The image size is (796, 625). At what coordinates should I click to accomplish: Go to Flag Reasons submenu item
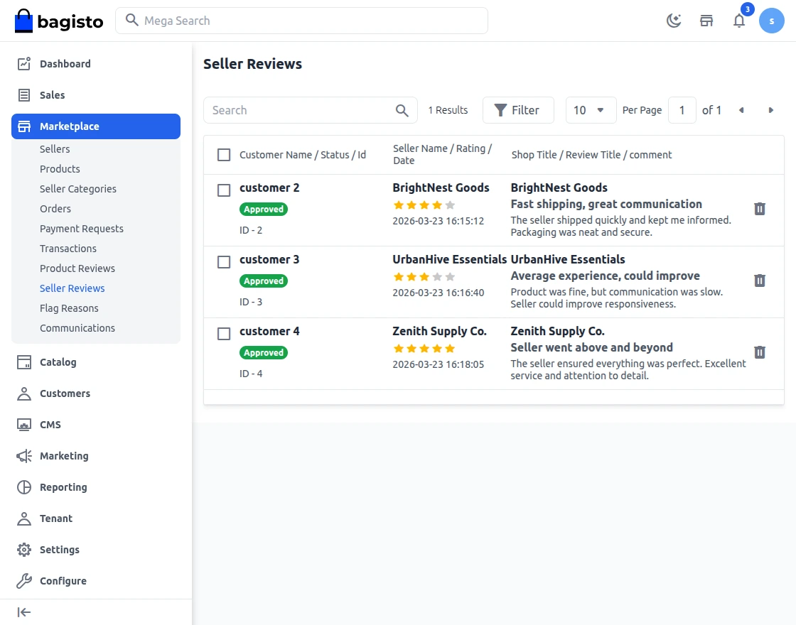(69, 308)
